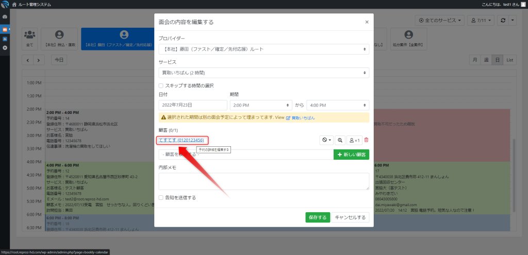This screenshot has height=255, width=528.
Task: Select the 全て staff tab
Action: [x=29, y=39]
